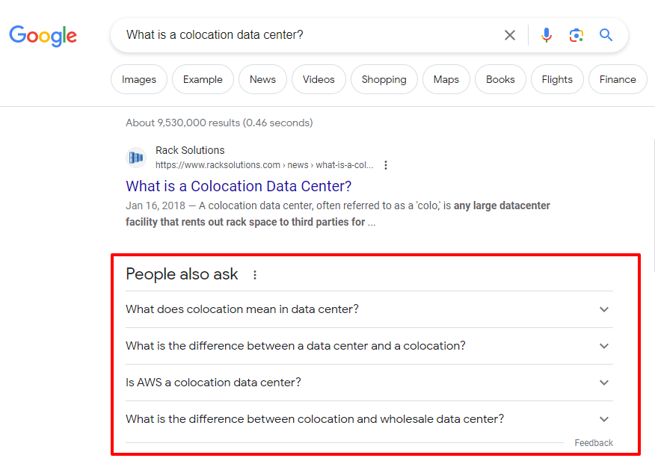The width and height of the screenshot is (655, 461).
Task: Click the Feedback link below People also ask
Action: [x=594, y=443]
